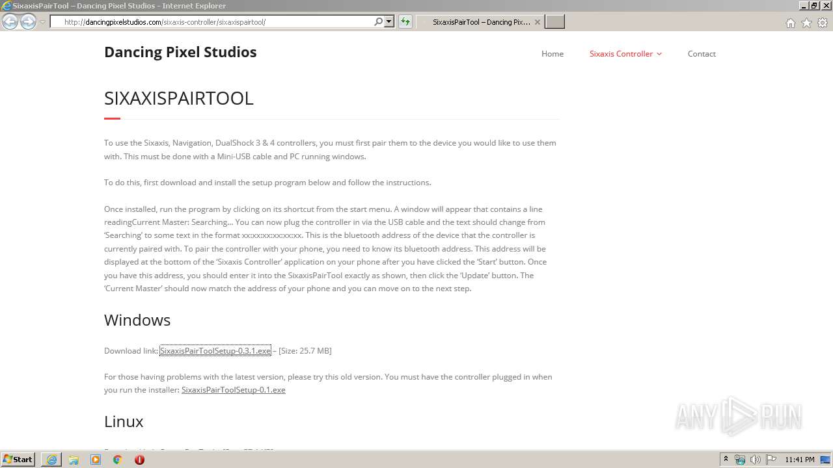Click the Windows Start button
Screen dimensions: 833x468
pyautogui.click(x=18, y=460)
